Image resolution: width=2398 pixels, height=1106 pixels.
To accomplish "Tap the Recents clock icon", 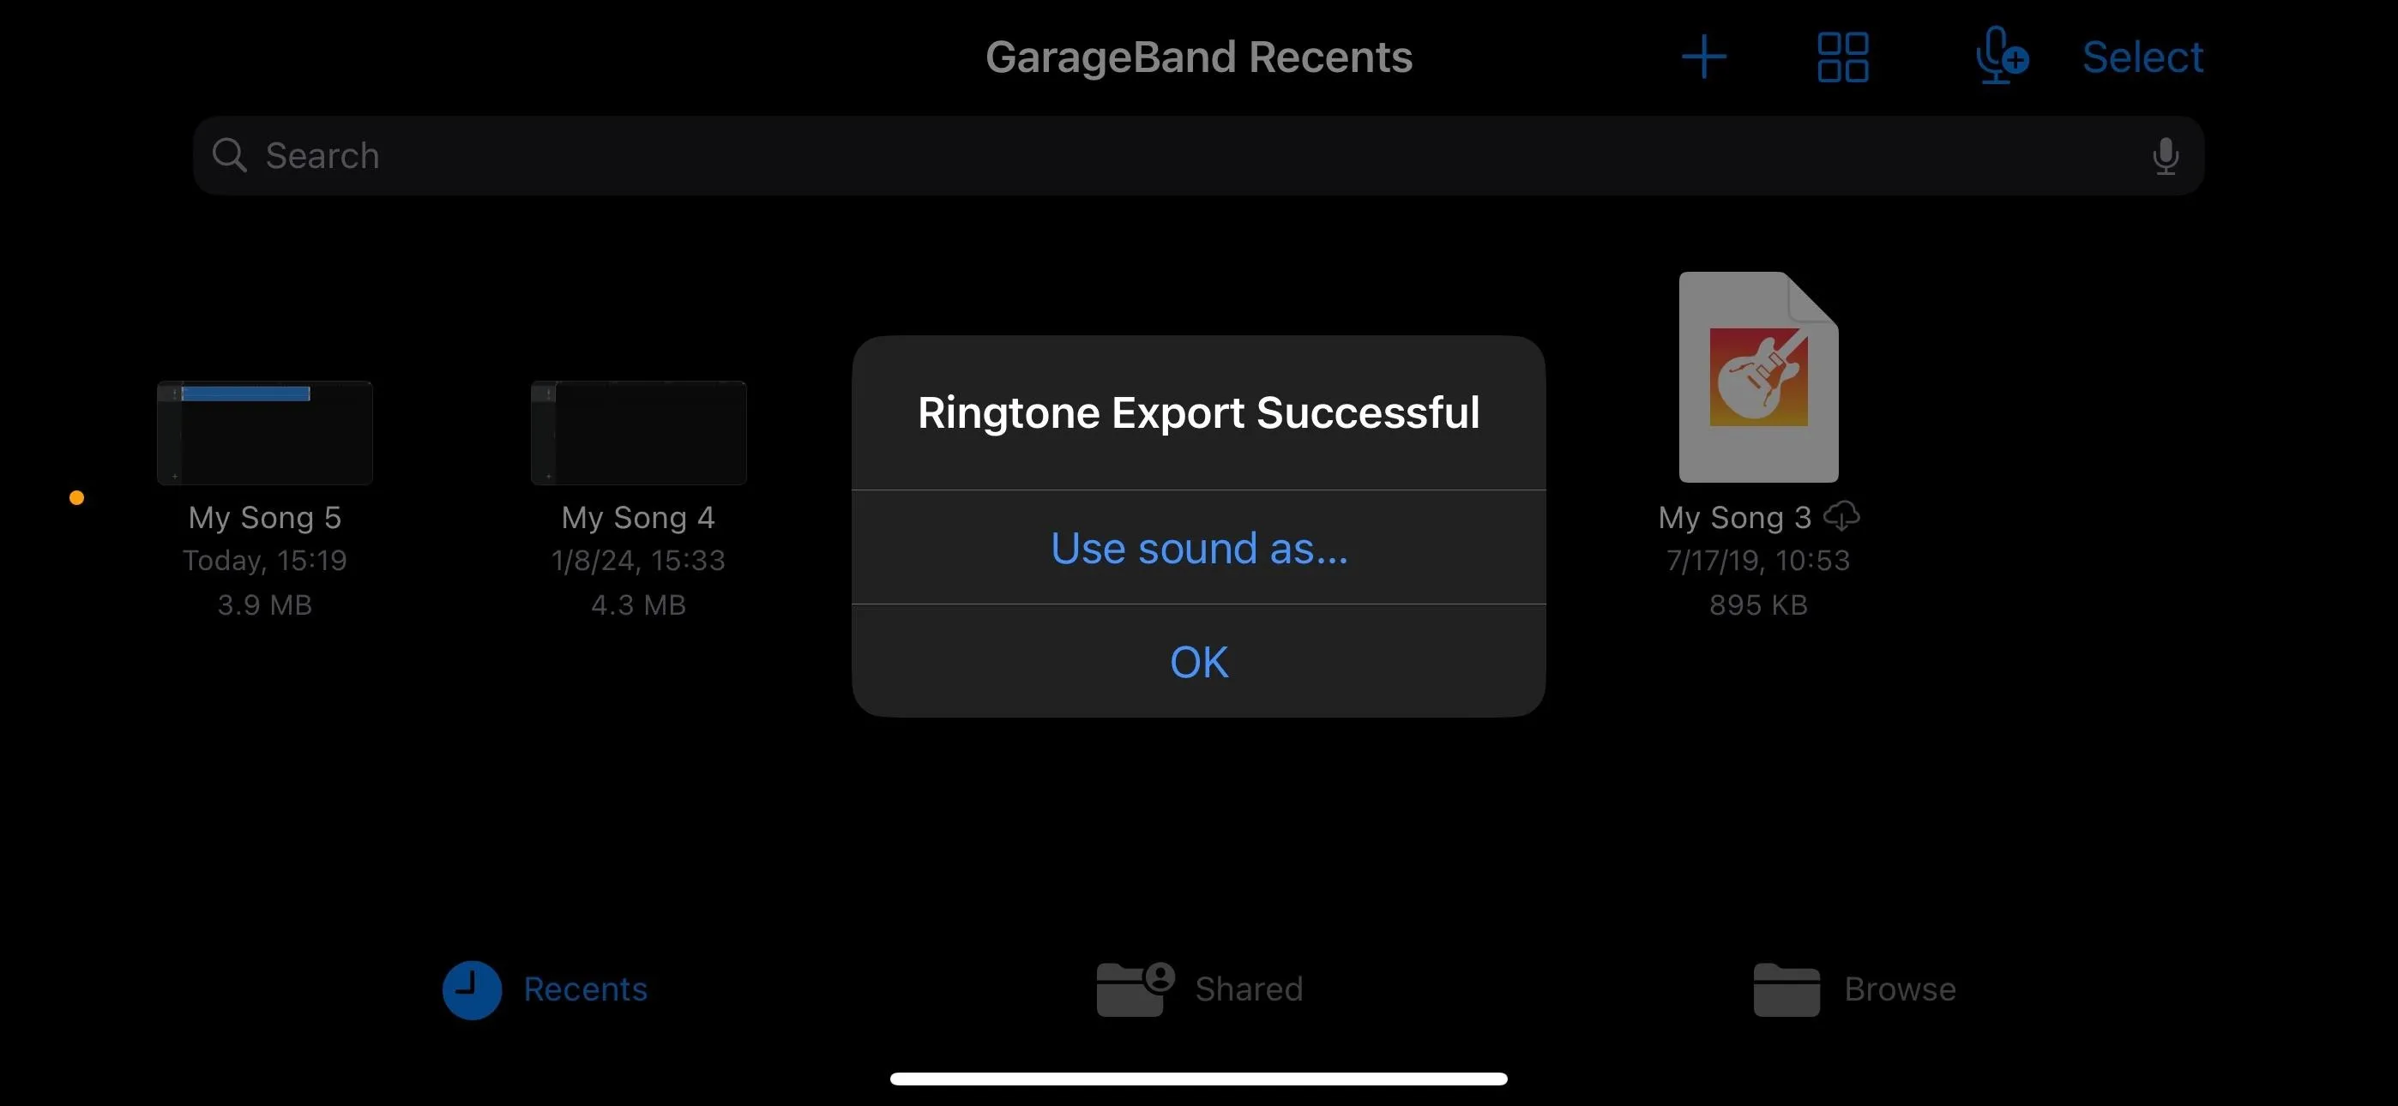I will click(472, 989).
